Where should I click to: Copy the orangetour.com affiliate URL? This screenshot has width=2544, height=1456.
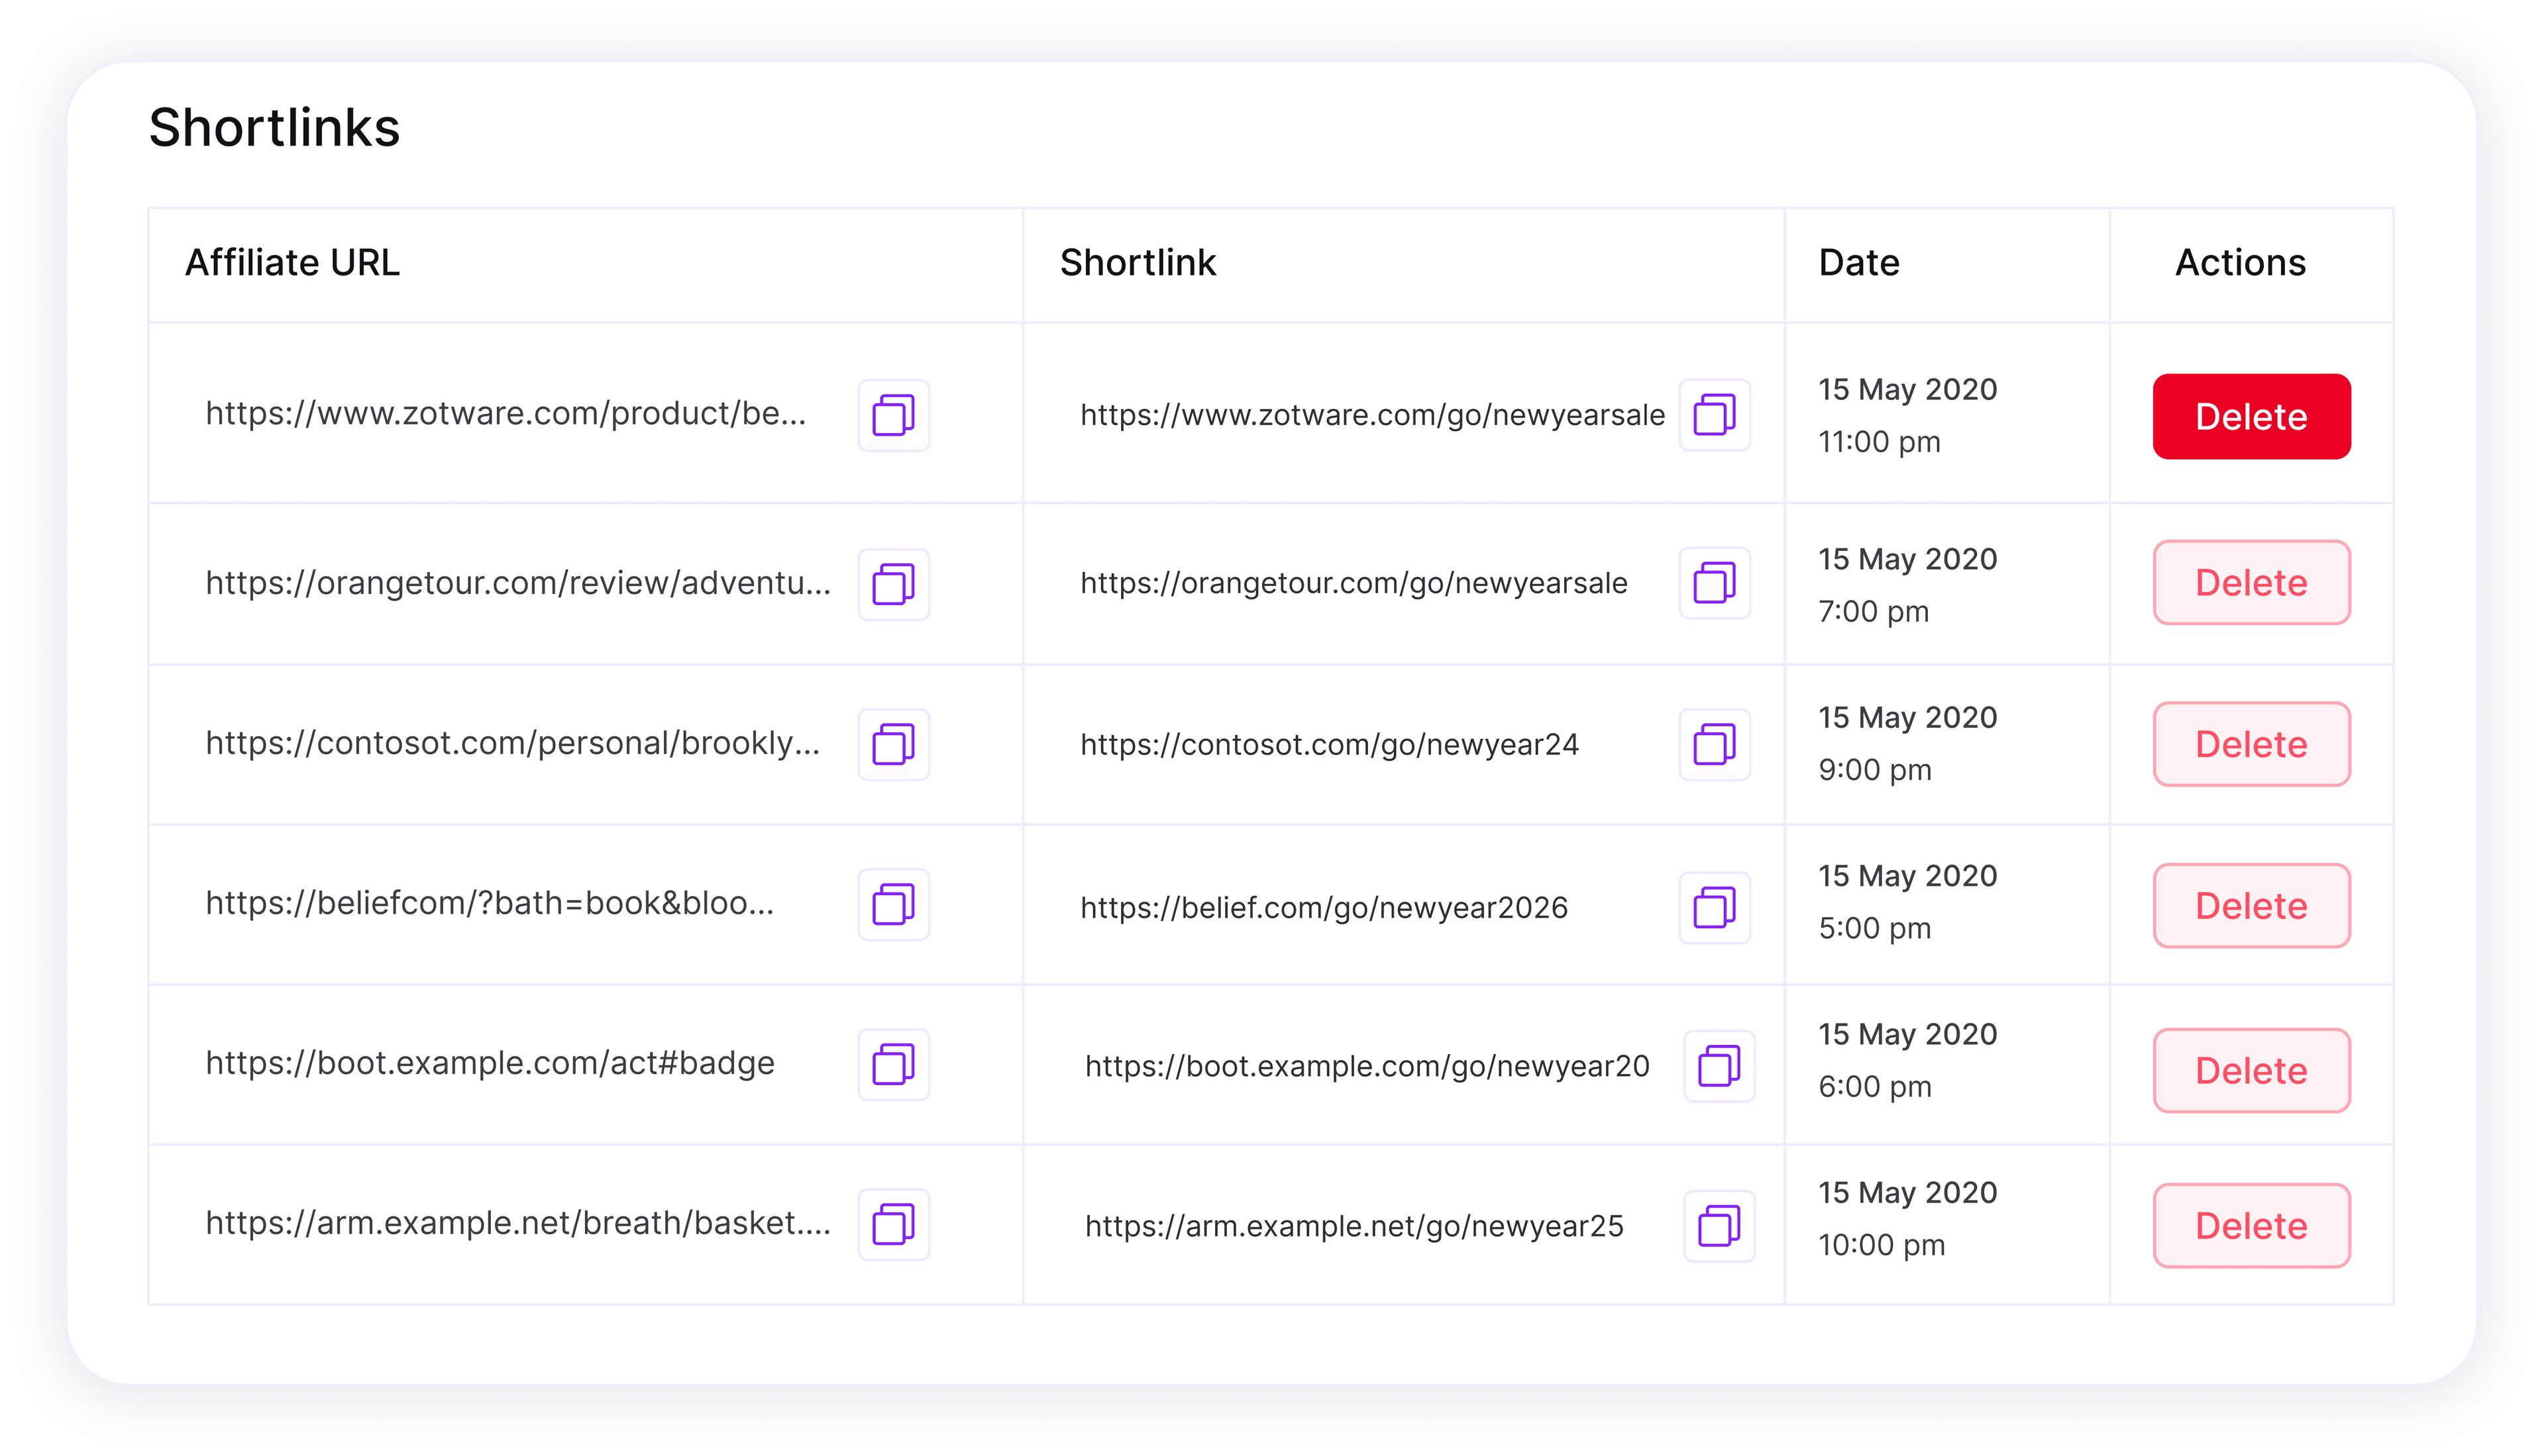click(x=893, y=583)
